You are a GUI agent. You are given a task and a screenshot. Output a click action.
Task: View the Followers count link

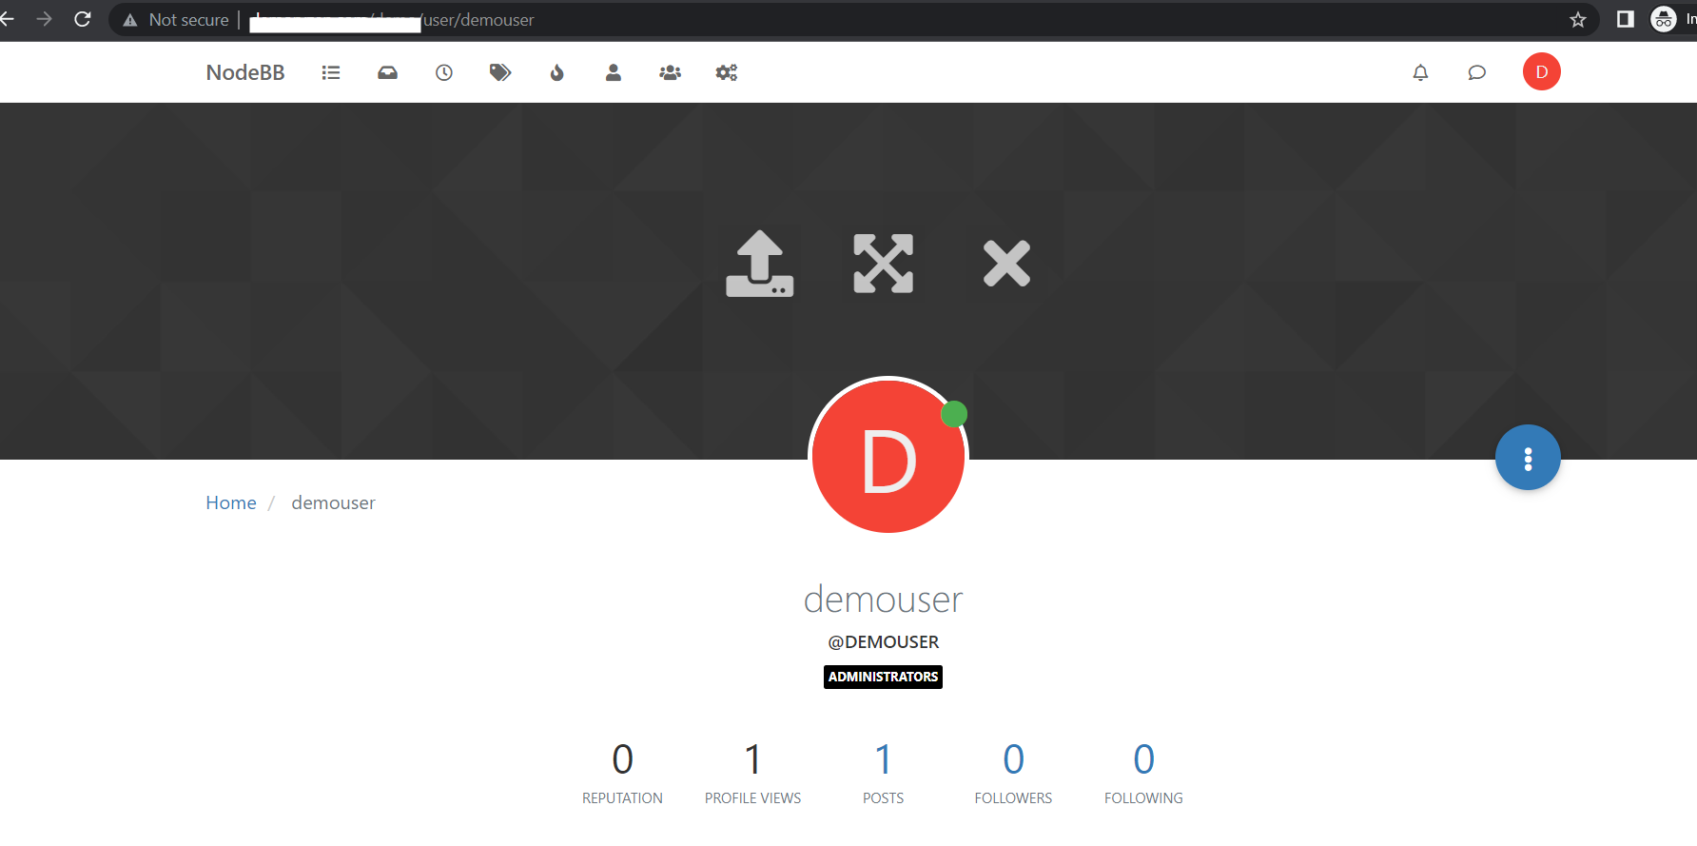[1013, 759]
